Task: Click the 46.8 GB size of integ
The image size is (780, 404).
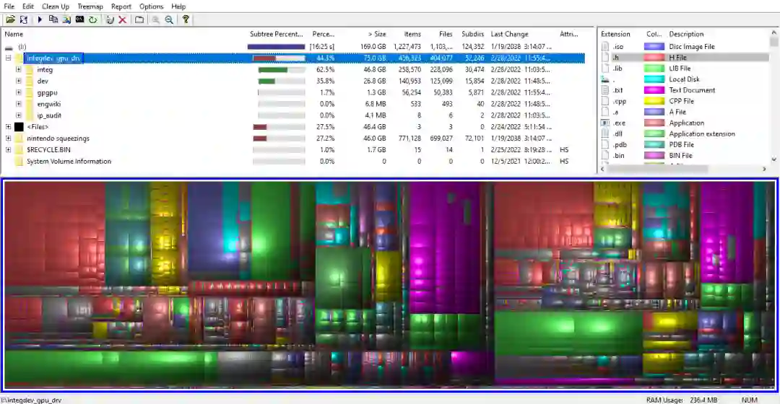Action: coord(375,69)
